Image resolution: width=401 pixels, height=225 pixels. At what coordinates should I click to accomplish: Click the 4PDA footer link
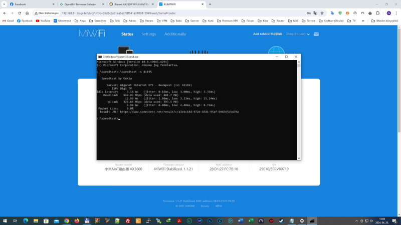tap(219, 206)
